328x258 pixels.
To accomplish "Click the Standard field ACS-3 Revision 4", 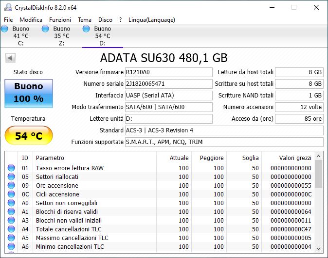I will 224,130.
